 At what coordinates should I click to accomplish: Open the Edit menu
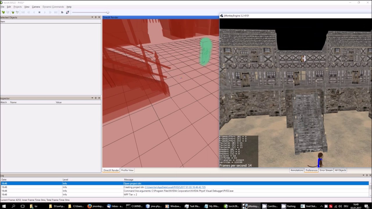(x=9, y=7)
